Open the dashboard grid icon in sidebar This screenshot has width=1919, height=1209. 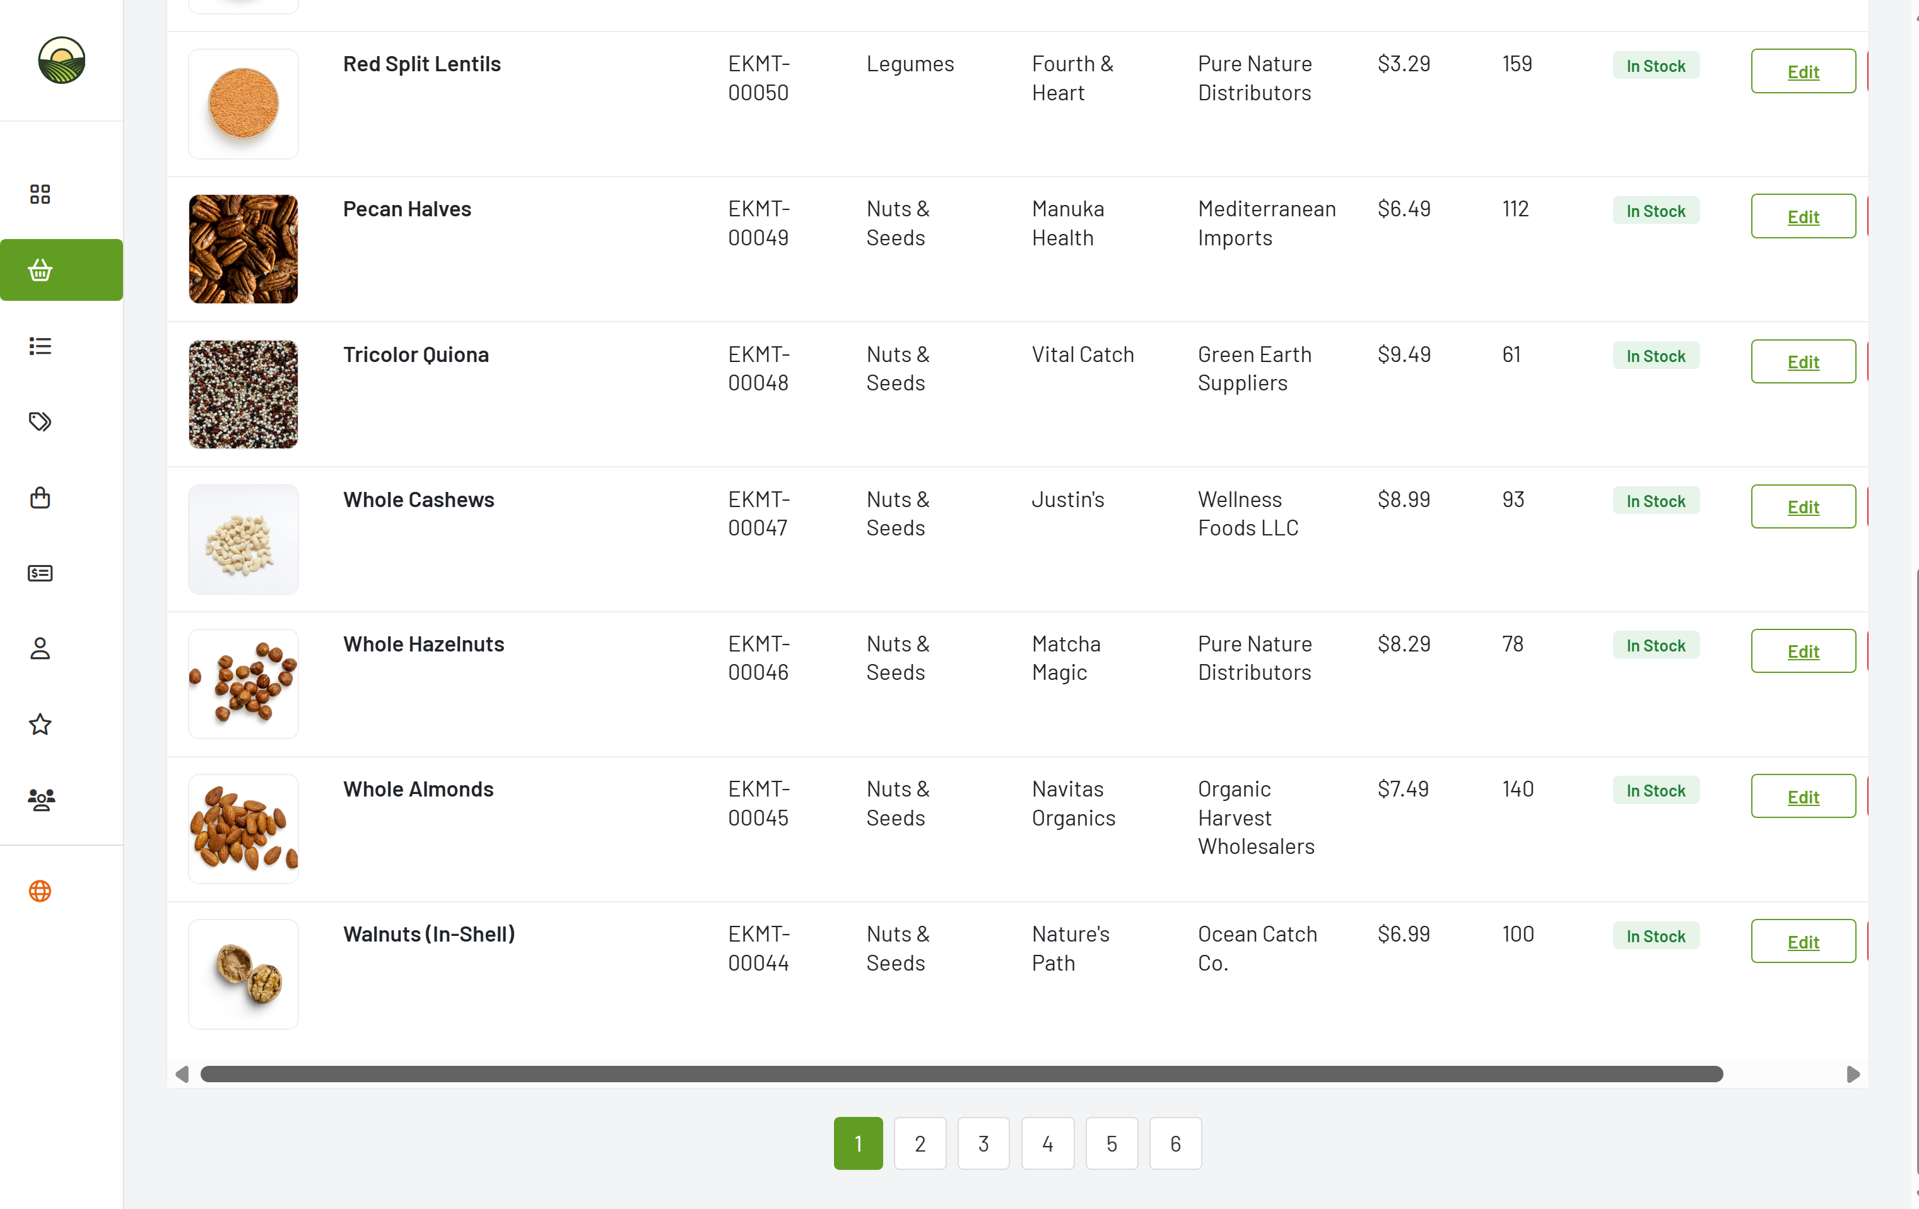[40, 194]
